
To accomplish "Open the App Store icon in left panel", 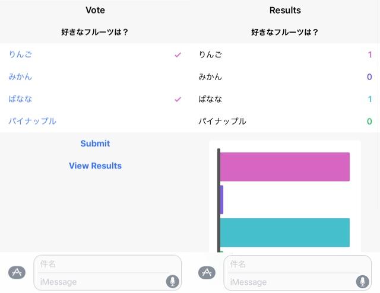I will pos(17,272).
